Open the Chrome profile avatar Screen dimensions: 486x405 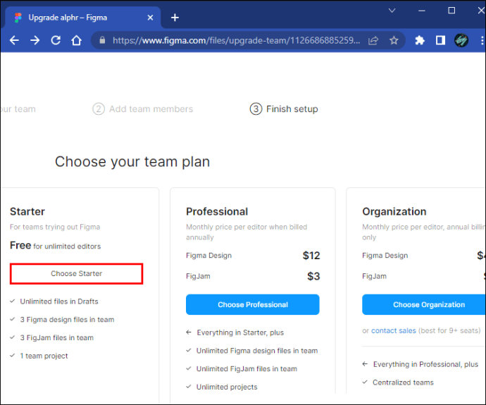click(461, 40)
